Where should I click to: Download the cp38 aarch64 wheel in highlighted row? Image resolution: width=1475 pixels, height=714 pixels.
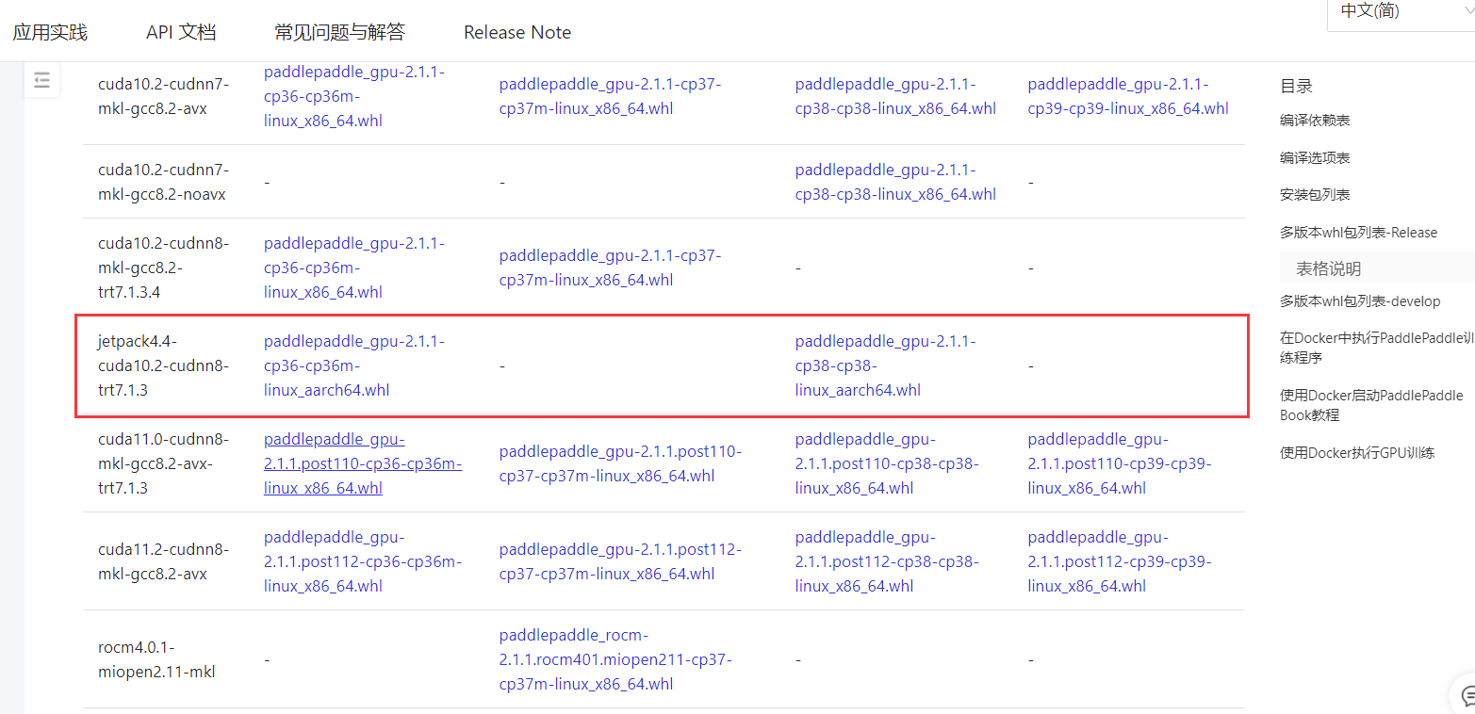click(x=886, y=365)
